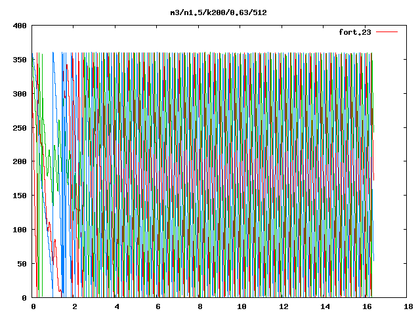Click x-axis label 12
Screen dimensions: 420x315
283,306
